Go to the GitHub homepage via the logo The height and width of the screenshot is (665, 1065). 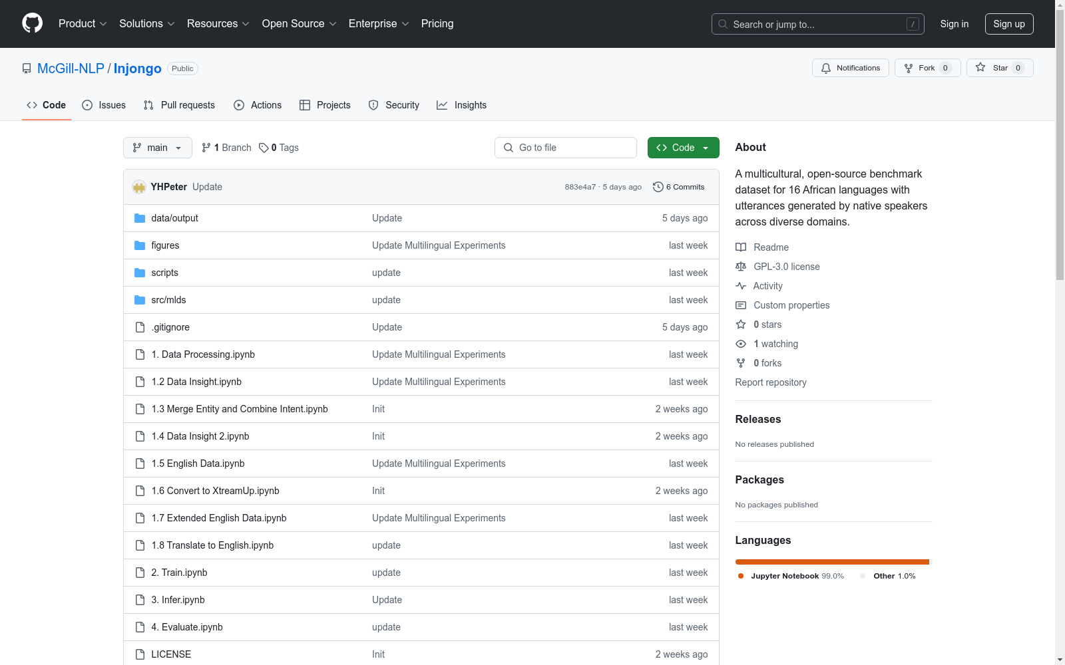tap(32, 23)
